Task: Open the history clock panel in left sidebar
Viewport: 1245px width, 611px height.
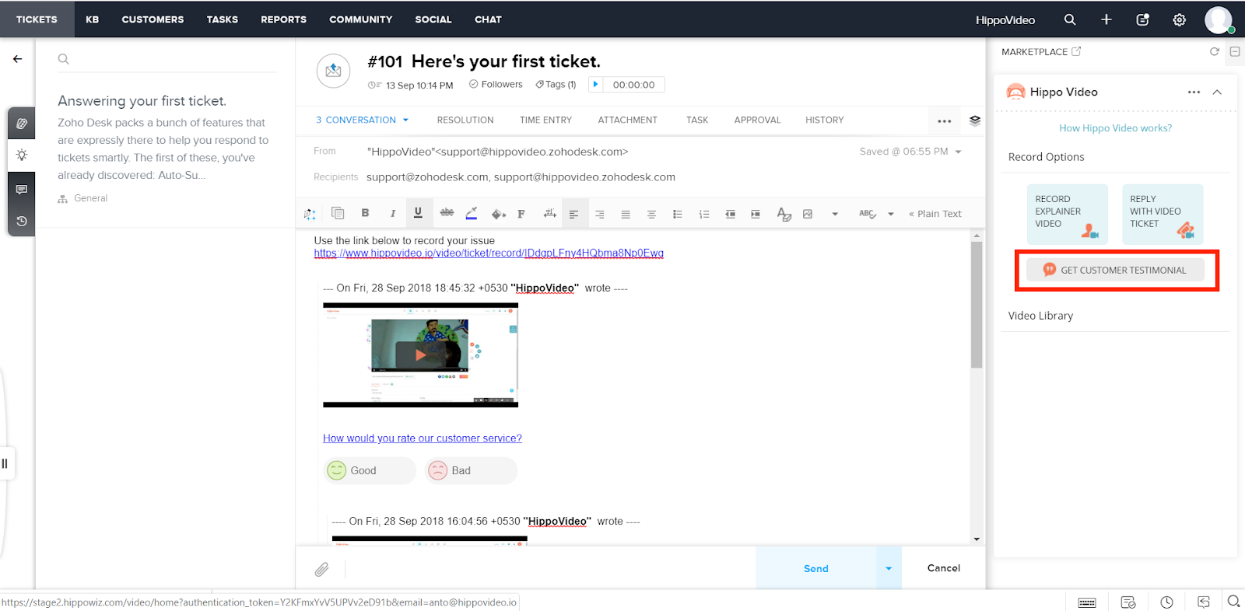Action: (22, 222)
